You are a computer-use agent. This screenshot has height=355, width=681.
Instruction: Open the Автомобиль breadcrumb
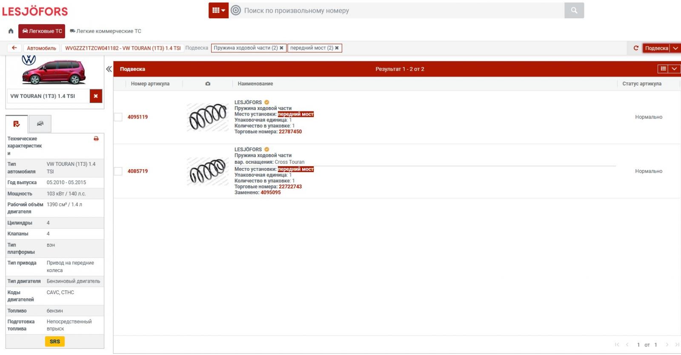41,48
